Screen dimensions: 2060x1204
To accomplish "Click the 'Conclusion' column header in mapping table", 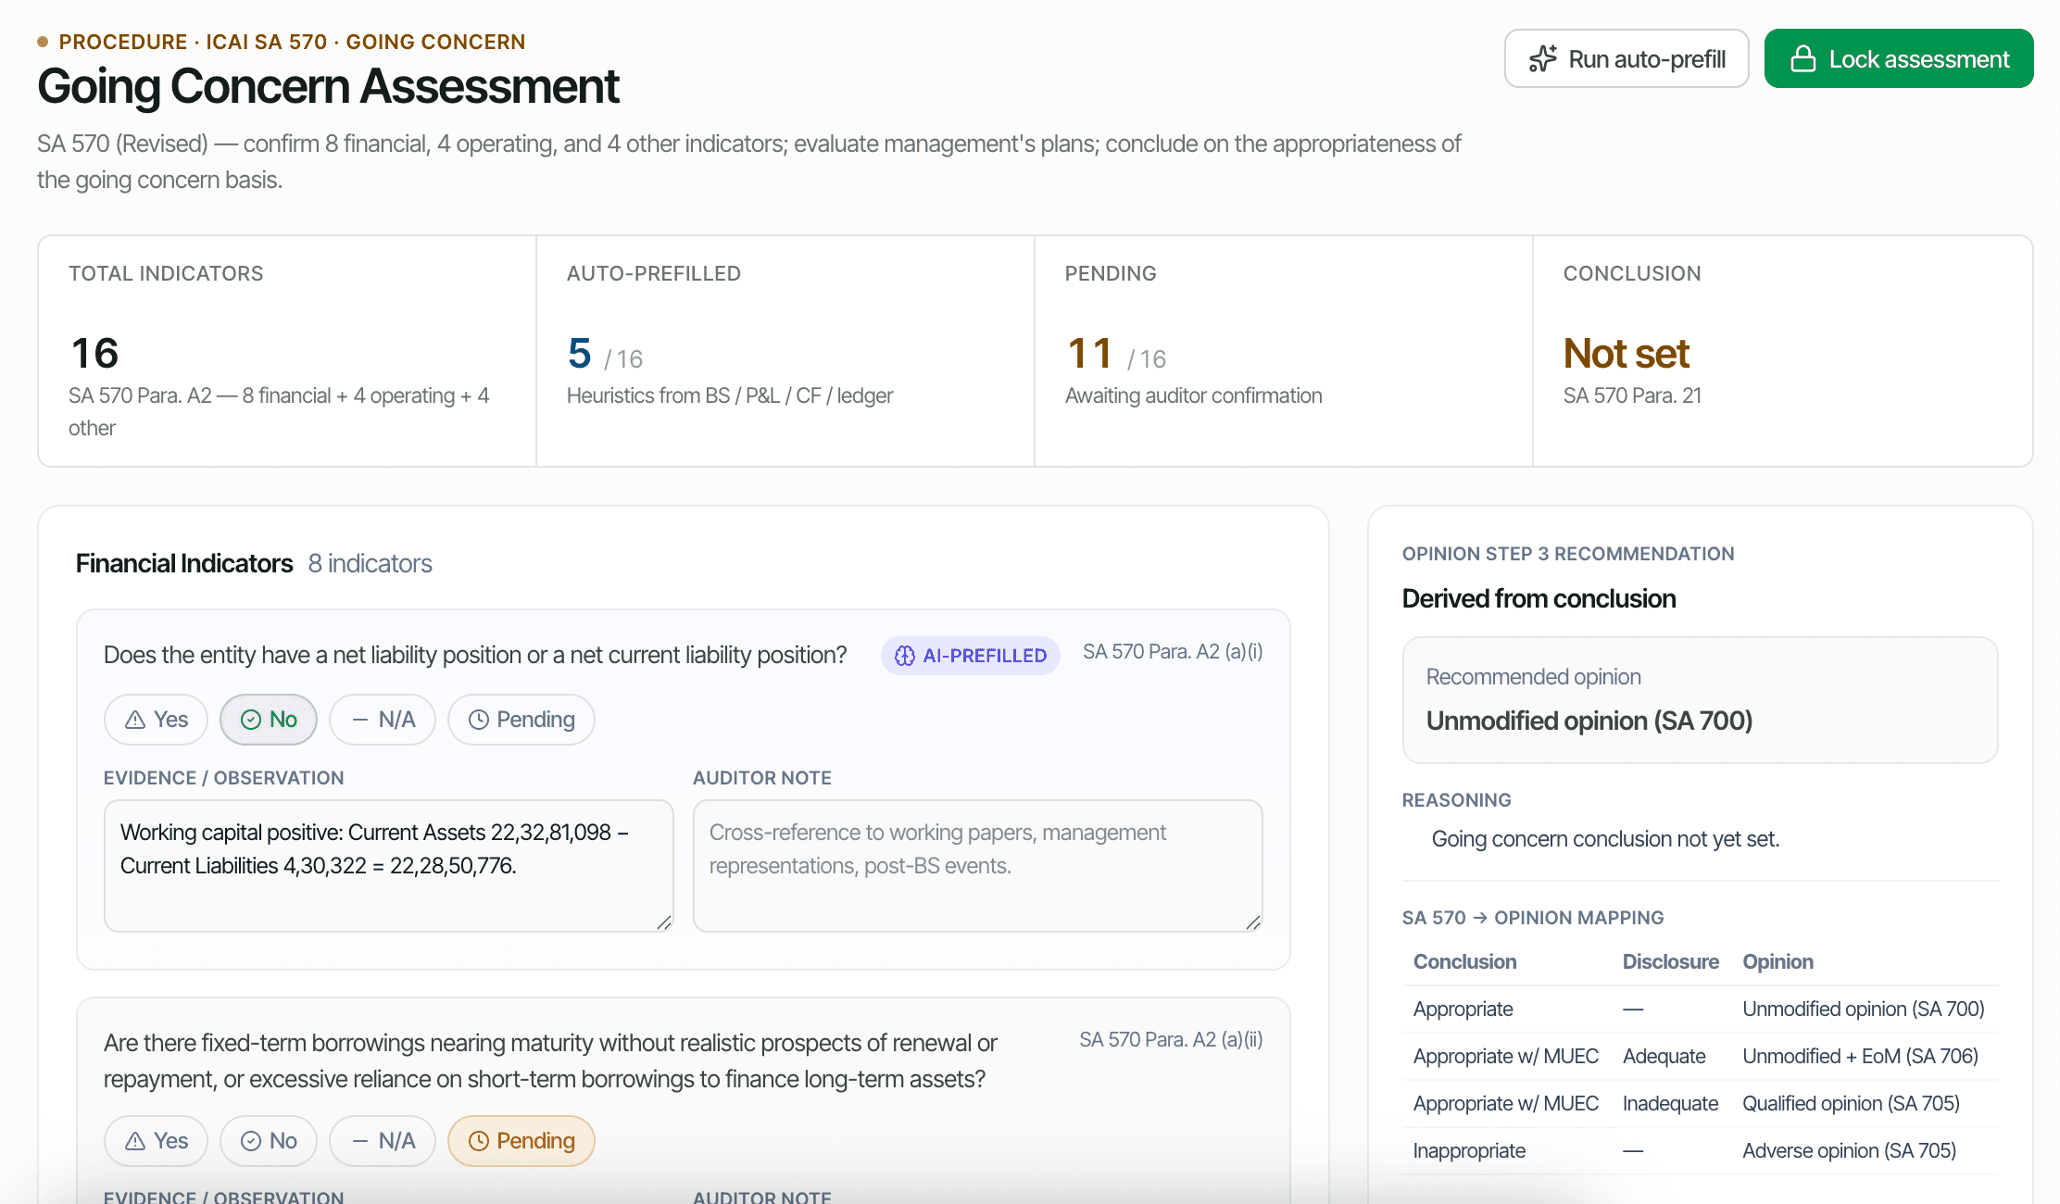I will [x=1464, y=961].
